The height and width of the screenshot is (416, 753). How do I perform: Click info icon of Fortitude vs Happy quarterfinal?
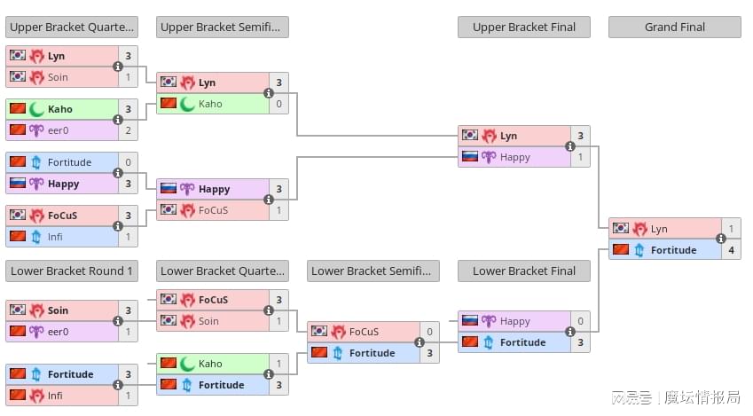click(118, 173)
